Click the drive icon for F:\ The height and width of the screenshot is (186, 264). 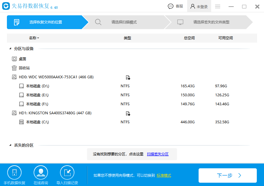click(21, 104)
